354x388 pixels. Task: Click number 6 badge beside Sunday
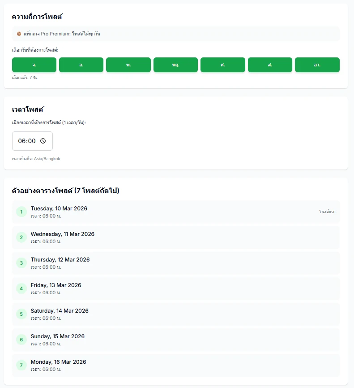(21, 340)
